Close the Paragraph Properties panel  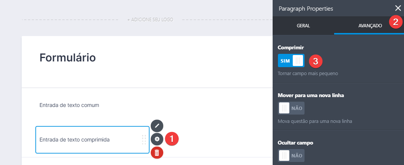tap(398, 8)
